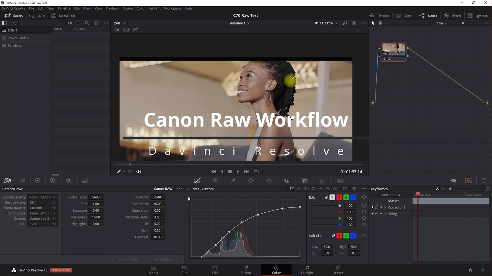Image resolution: width=492 pixels, height=276 pixels.
Task: Open the Key palette icon
Action: (x=305, y=181)
